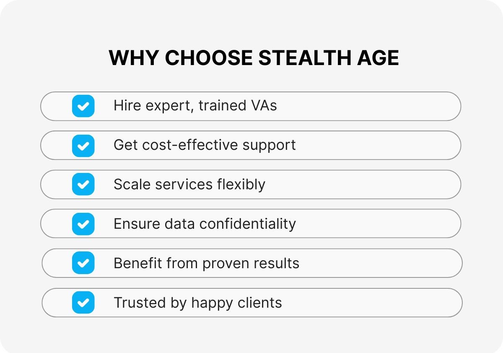503x353 pixels.
Task: Select the 'Trusted by happy clients' label
Action: tap(197, 303)
